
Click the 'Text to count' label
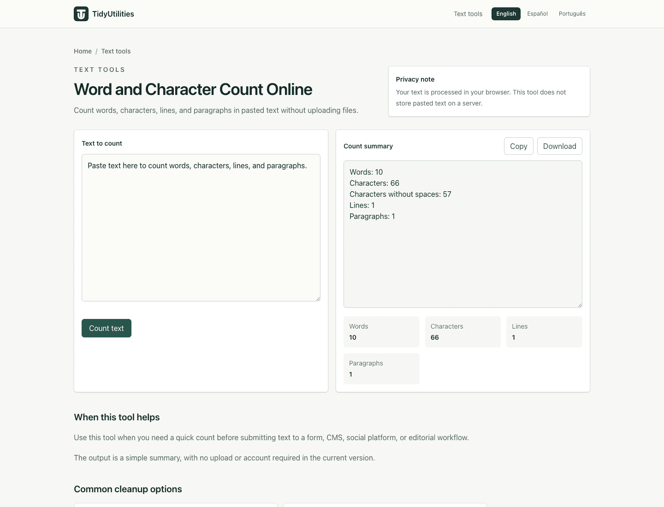click(x=102, y=143)
